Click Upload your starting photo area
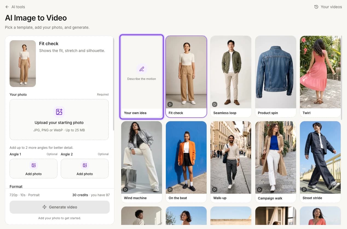The height and width of the screenshot is (229, 347). pos(59,120)
